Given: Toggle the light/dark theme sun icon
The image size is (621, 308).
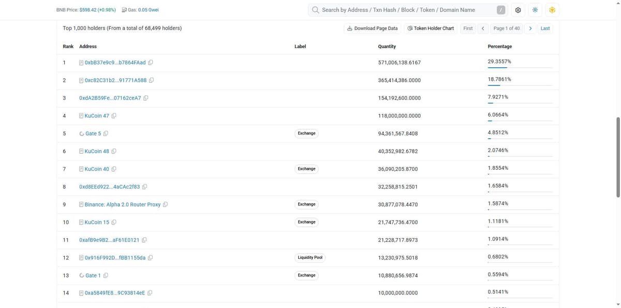Looking at the screenshot, I should pyautogui.click(x=535, y=10).
